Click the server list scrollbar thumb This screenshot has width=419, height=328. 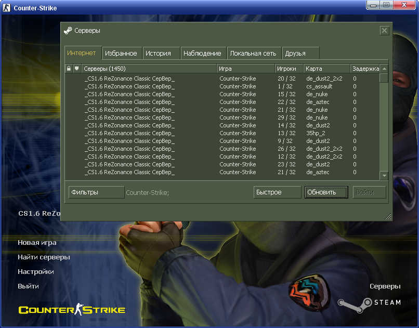pyautogui.click(x=384, y=78)
